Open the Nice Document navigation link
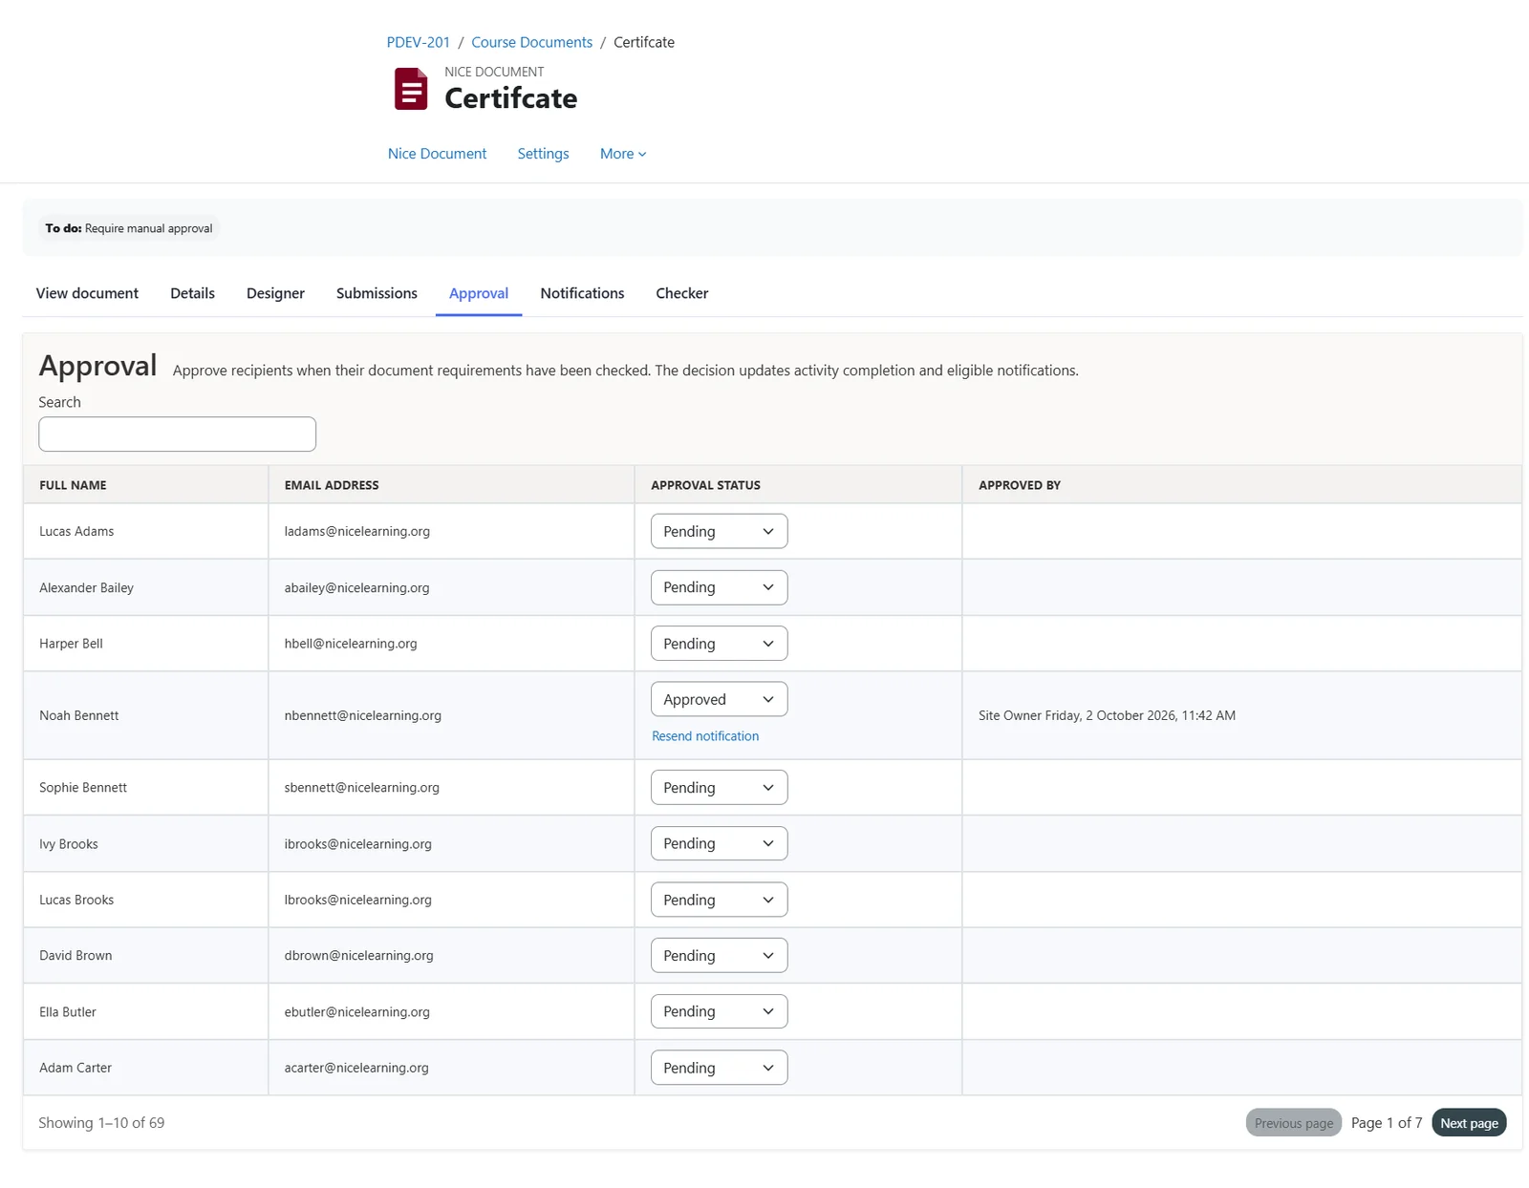The width and height of the screenshot is (1529, 1188). click(x=437, y=154)
